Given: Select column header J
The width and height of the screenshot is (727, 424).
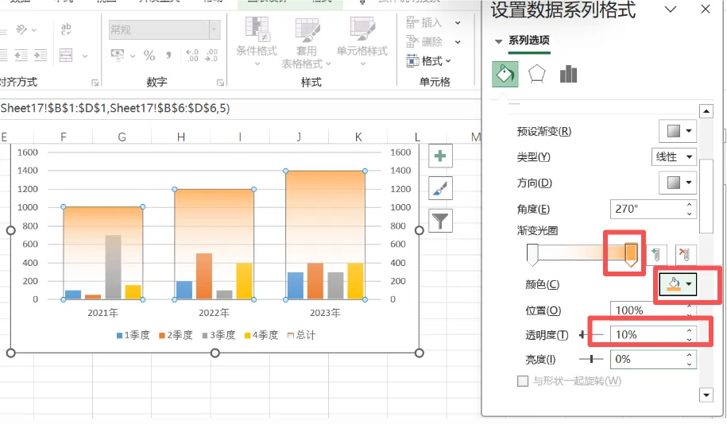Looking at the screenshot, I should coord(299,137).
